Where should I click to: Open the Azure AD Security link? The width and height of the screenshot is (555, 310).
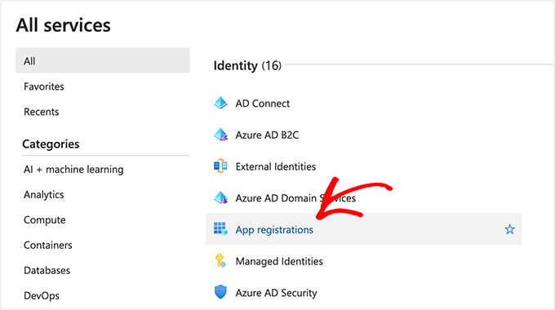coord(277,293)
